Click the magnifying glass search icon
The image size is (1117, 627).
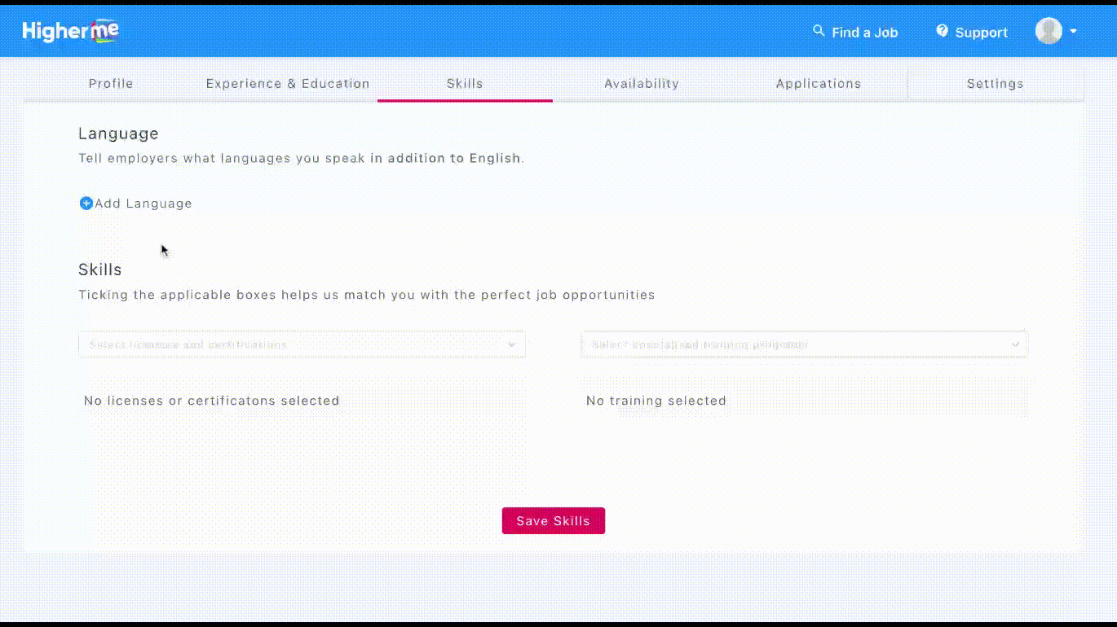click(819, 31)
